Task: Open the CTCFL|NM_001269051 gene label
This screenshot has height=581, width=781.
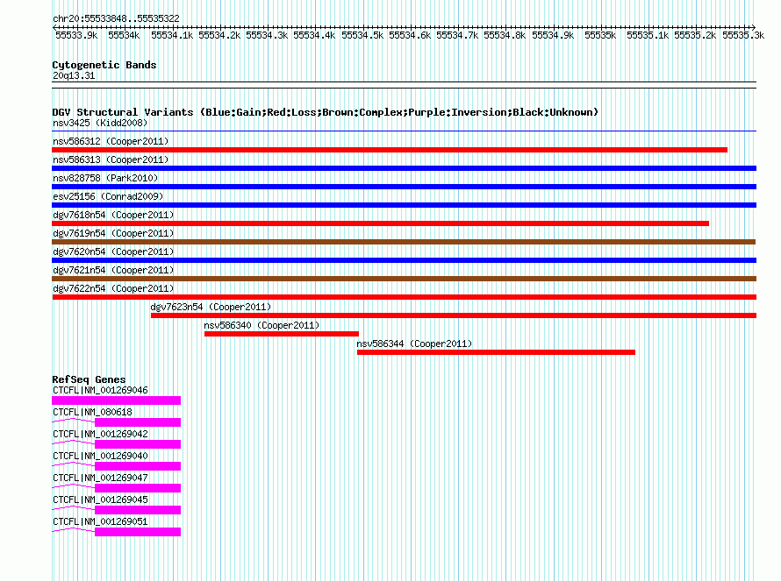Action: (100, 521)
